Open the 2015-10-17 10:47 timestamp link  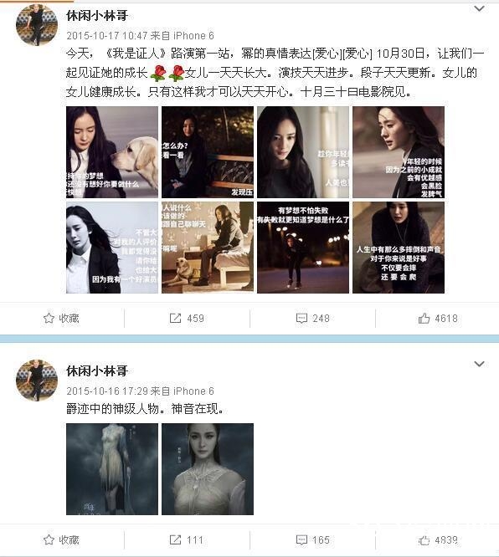(x=106, y=35)
